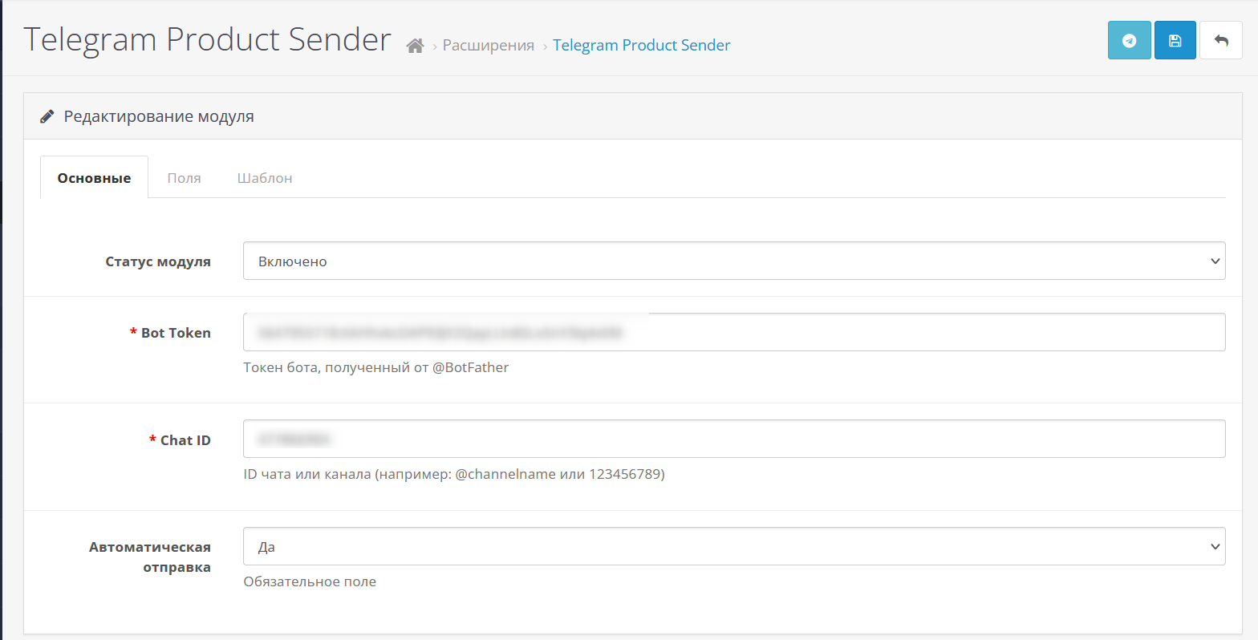Open the Поля tab
The image size is (1258, 640).
coord(184,178)
